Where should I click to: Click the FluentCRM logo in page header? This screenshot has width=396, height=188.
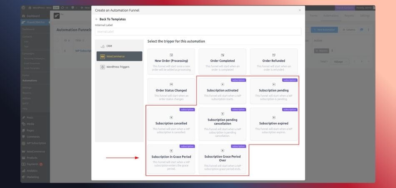[57, 16]
